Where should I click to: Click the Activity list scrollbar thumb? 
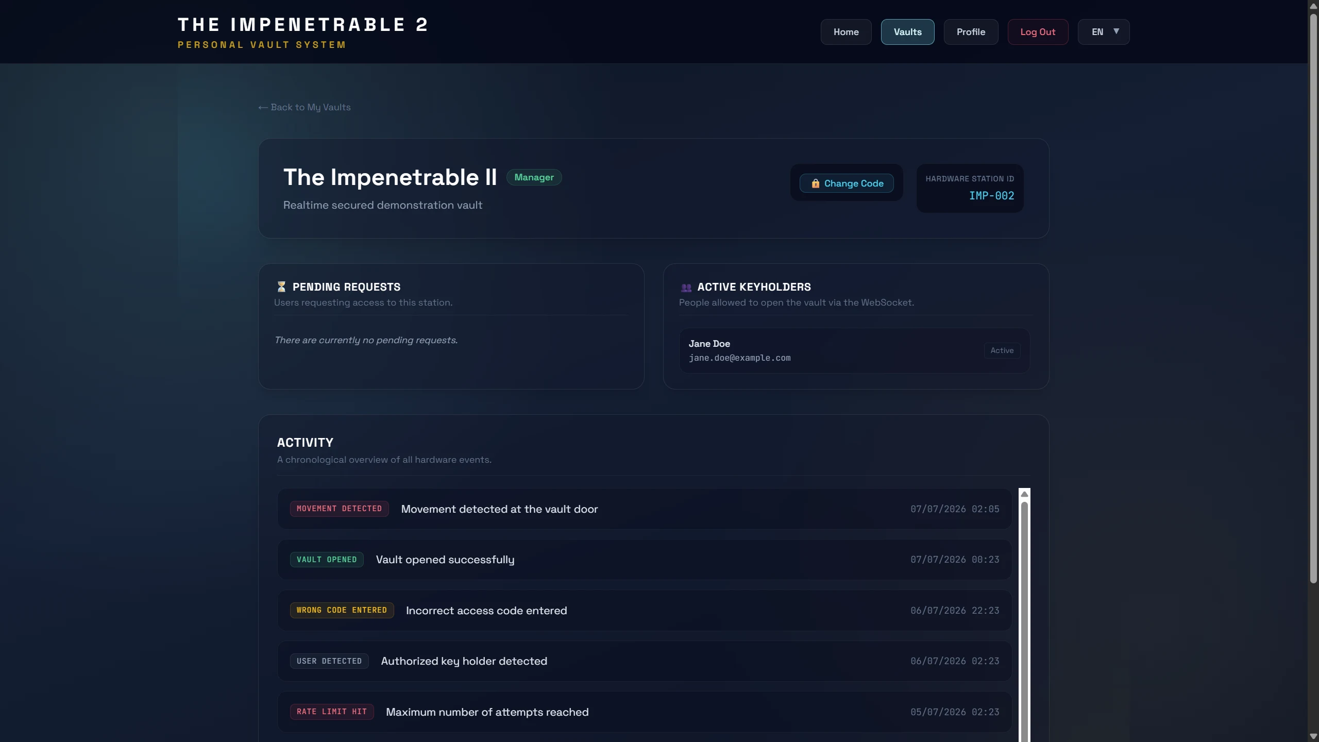coord(1024,621)
